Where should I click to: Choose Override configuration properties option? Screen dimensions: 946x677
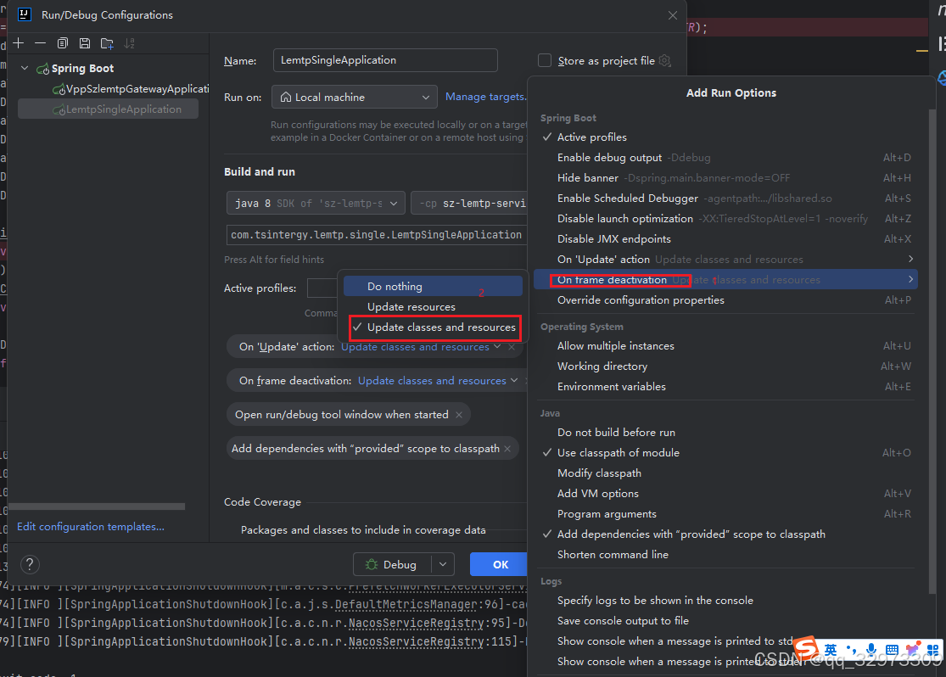[x=725, y=299]
